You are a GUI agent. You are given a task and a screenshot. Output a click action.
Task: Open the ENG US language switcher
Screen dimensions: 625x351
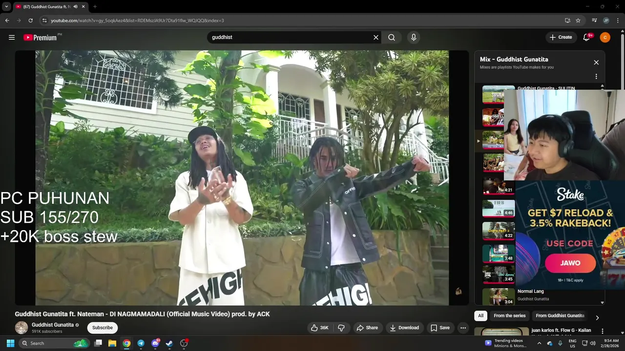(x=572, y=343)
